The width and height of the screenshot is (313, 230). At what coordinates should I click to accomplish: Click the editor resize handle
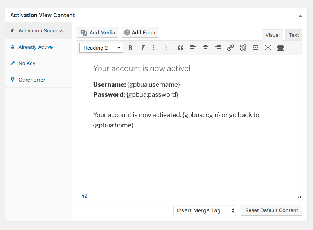(x=299, y=197)
